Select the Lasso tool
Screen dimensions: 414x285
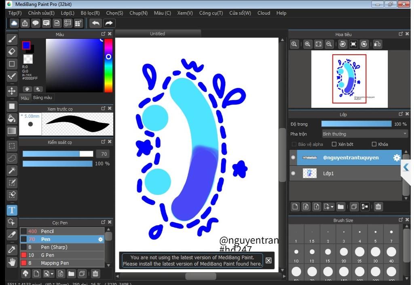12,158
